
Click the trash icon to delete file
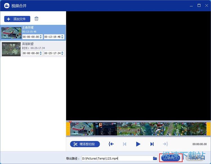[36, 19]
